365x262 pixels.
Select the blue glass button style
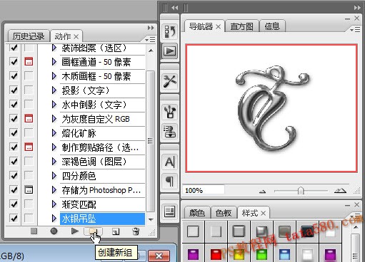pos(284,255)
